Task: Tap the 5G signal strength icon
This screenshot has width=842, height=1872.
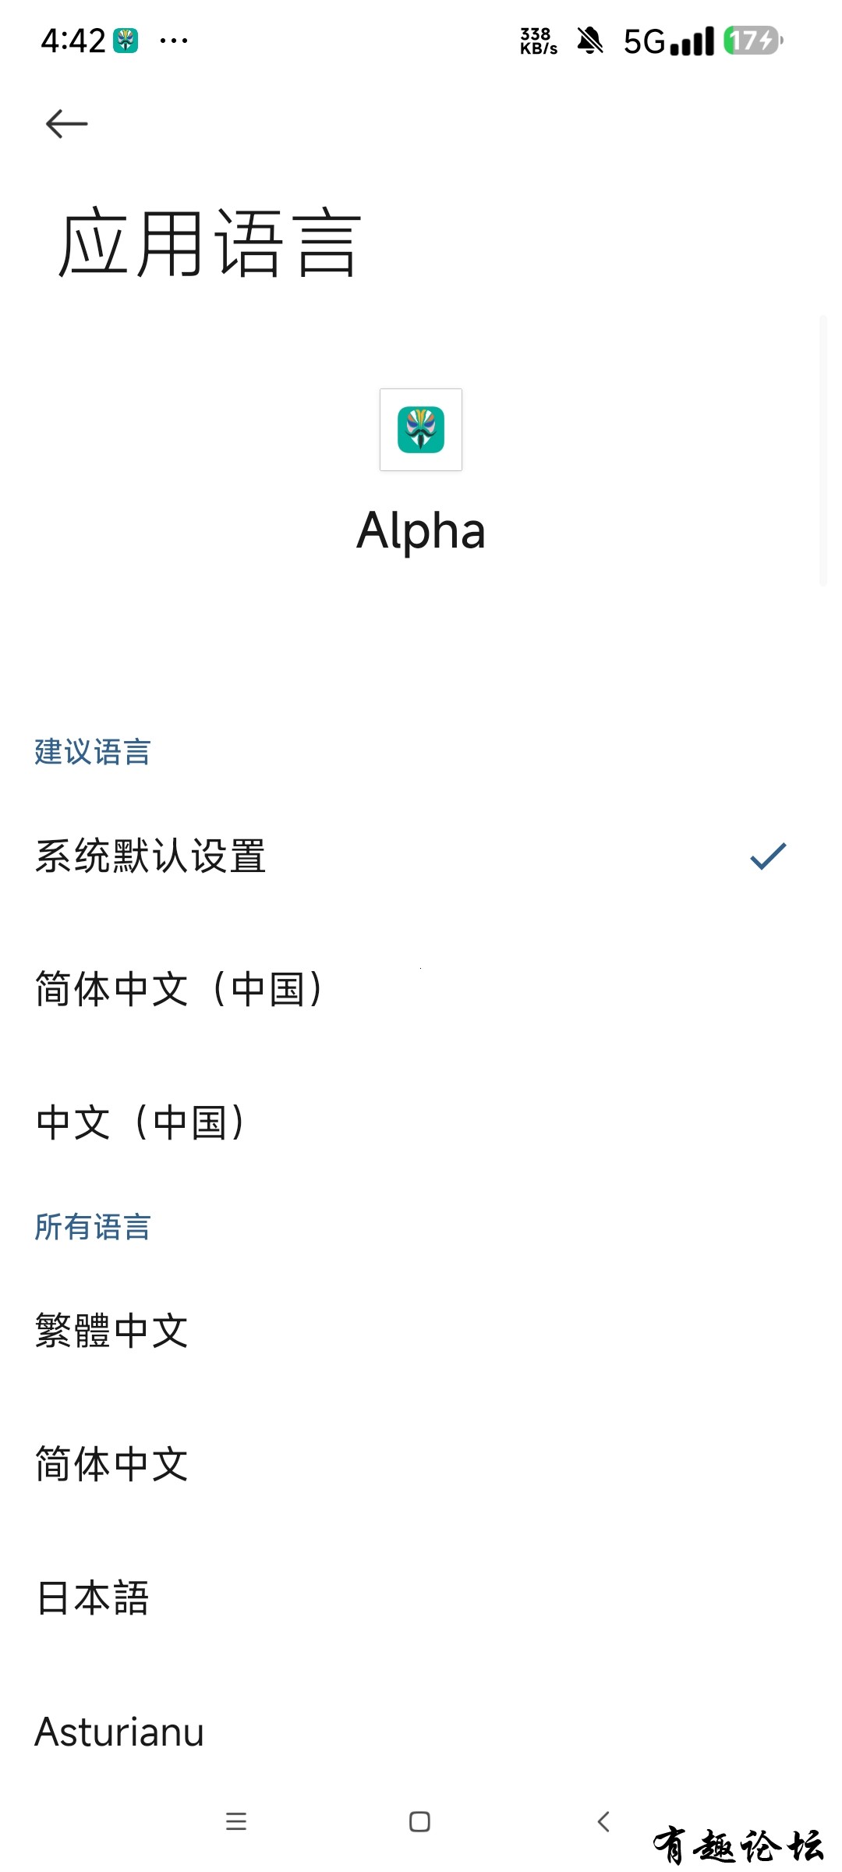Action: pos(669,41)
